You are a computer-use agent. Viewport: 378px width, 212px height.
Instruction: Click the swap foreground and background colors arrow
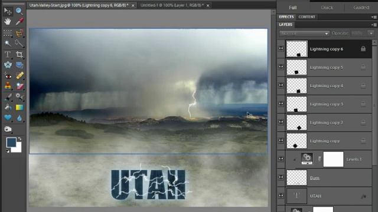19,139
